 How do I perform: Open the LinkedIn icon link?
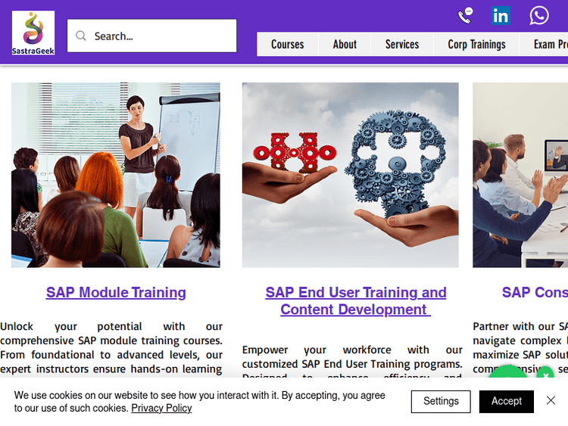point(501,15)
